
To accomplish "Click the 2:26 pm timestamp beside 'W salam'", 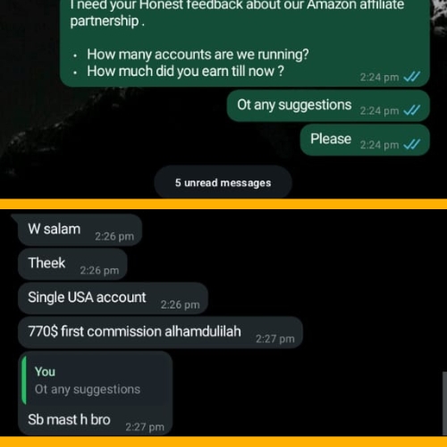I will point(114,236).
